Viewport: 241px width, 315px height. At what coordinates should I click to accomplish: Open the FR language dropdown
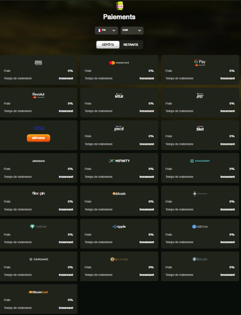[106, 31]
